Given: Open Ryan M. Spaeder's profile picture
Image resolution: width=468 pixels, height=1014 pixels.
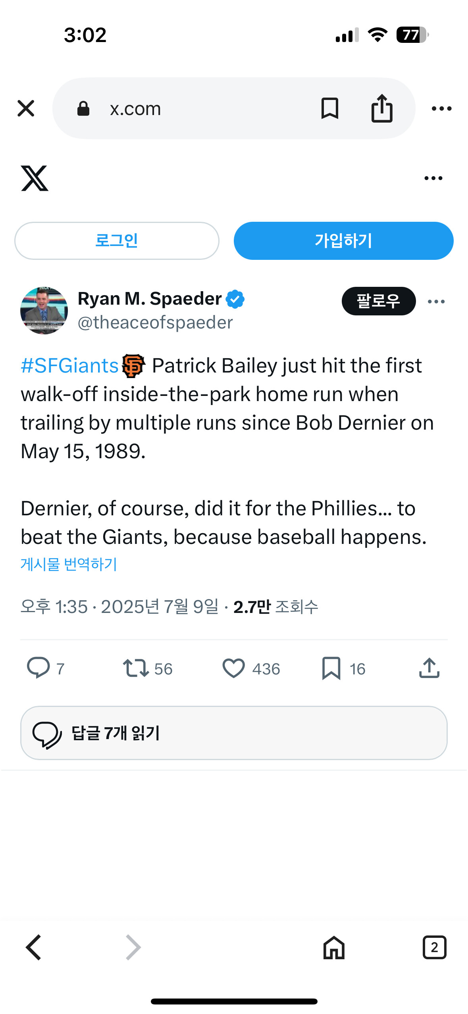Looking at the screenshot, I should 44,311.
